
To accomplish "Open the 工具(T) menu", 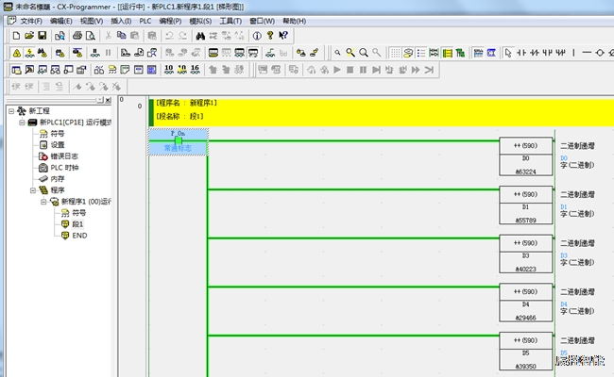I will click(230, 20).
